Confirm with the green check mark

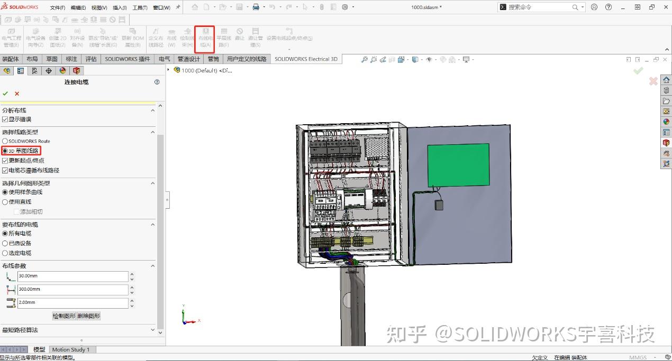click(x=5, y=93)
